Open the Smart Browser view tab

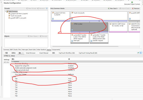(31, 53)
